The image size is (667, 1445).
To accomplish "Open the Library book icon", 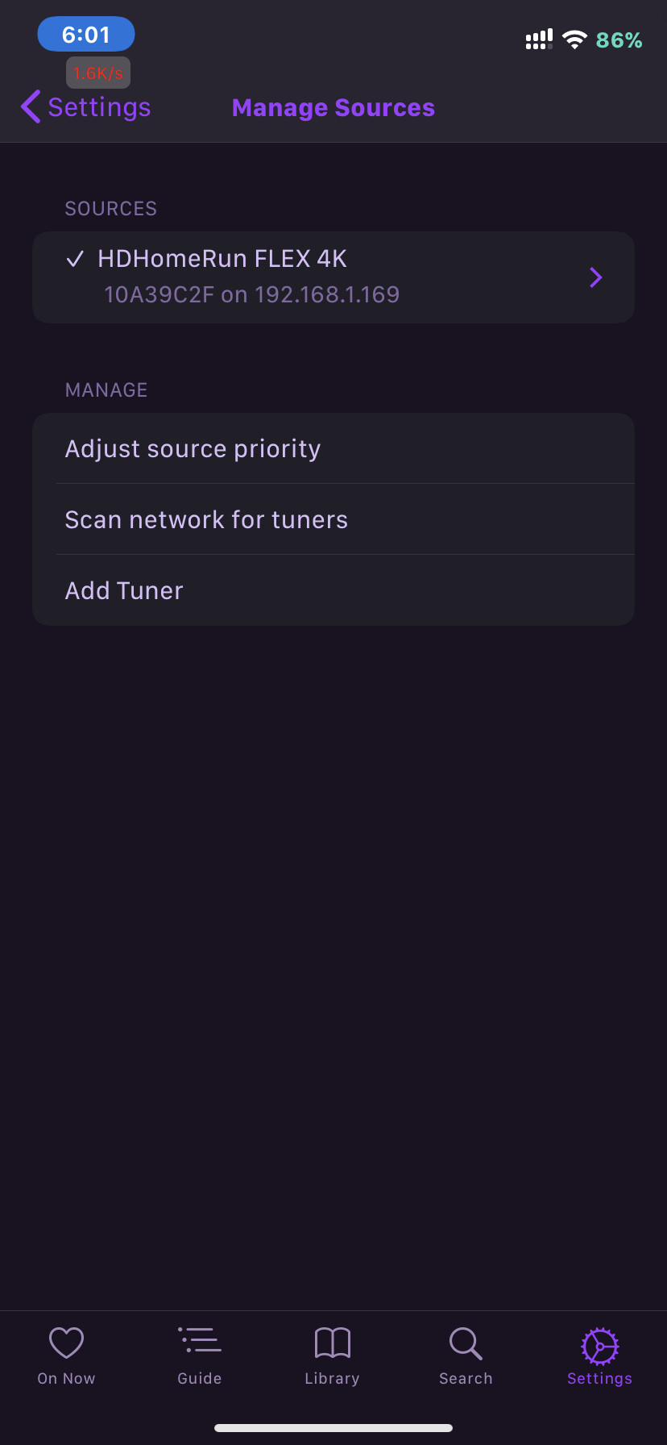I will [332, 1343].
